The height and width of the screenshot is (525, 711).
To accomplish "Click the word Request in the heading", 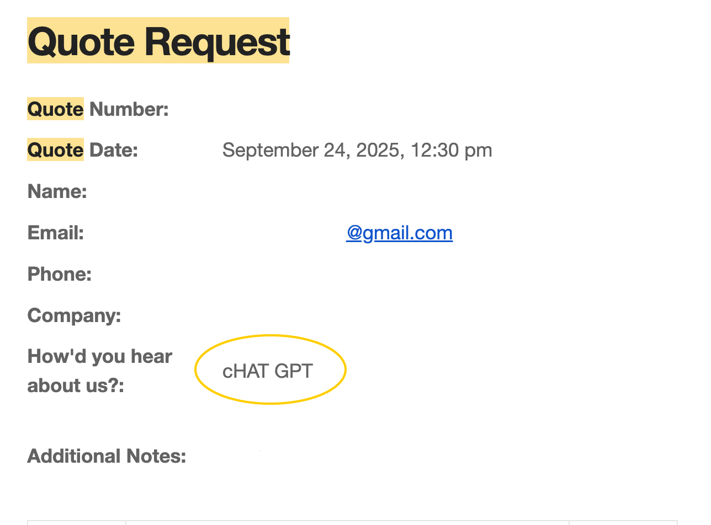I will tap(217, 42).
